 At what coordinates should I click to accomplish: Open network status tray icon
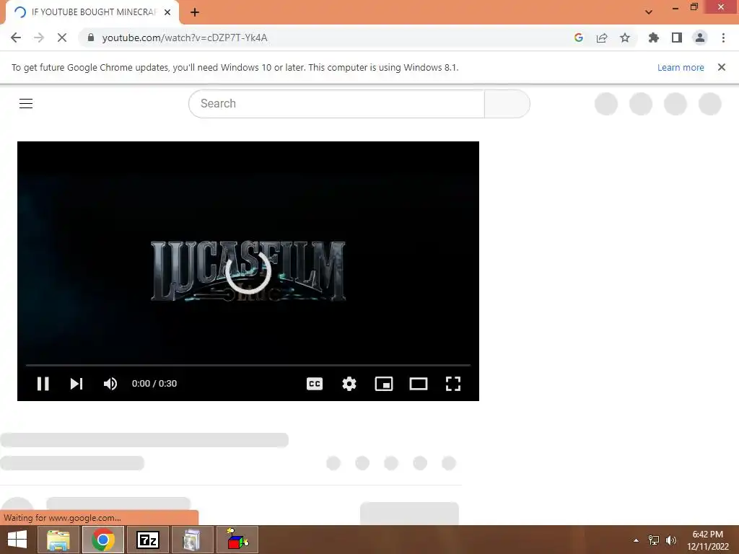tap(654, 540)
